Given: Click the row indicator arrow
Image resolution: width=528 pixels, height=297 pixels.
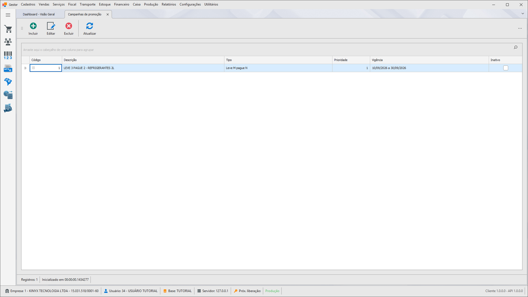Looking at the screenshot, I should click(25, 68).
